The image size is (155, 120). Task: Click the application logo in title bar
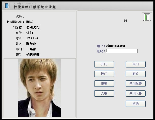click(7, 6)
